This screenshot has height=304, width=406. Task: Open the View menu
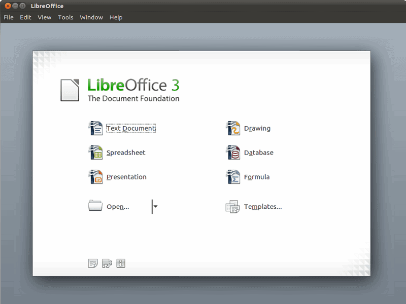coord(44,17)
